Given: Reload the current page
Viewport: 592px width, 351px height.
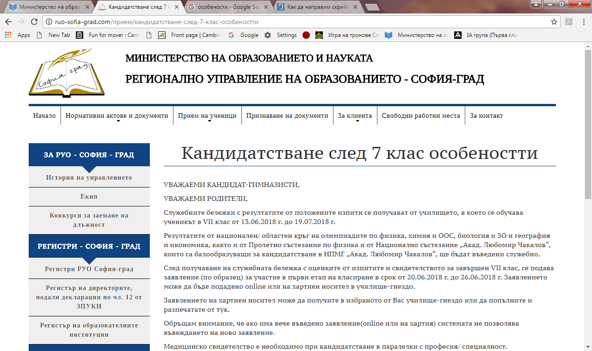Looking at the screenshot, I should pos(34,22).
